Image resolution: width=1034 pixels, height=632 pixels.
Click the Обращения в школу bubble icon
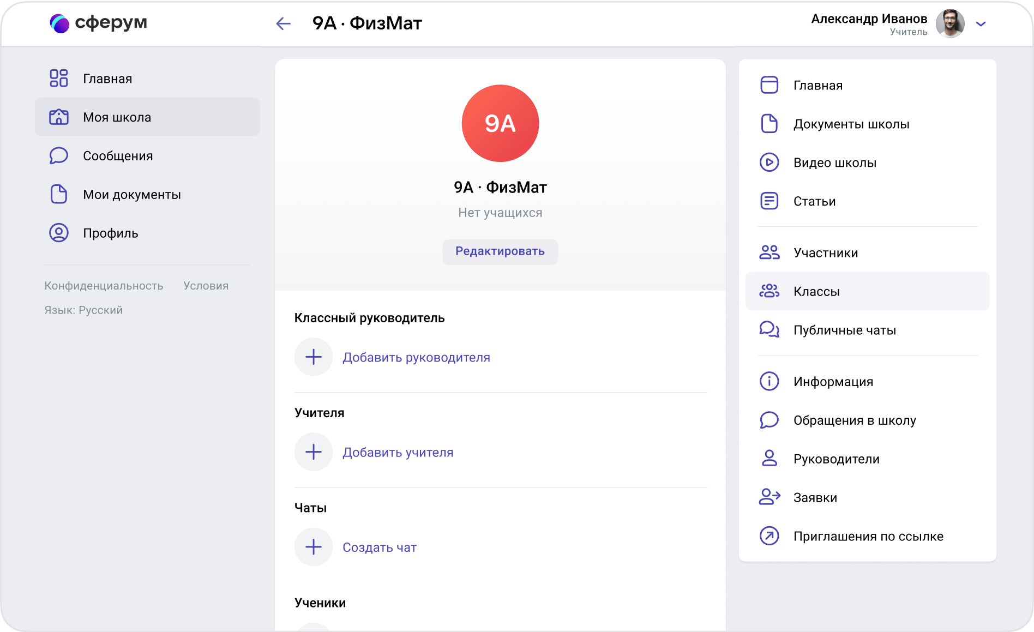pyautogui.click(x=770, y=420)
